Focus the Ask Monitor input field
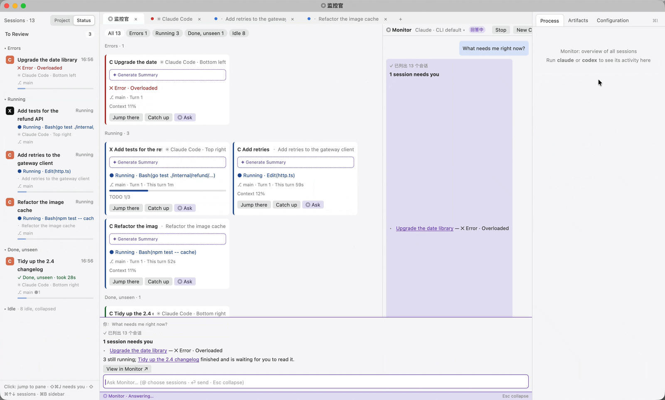 tap(316, 382)
